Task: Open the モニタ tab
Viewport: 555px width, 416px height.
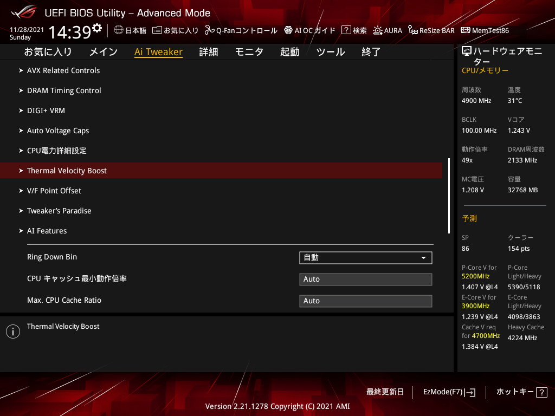Action: (x=249, y=52)
